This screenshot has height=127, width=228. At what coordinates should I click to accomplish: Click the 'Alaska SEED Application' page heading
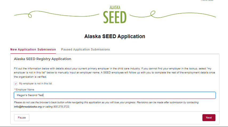coord(115,36)
